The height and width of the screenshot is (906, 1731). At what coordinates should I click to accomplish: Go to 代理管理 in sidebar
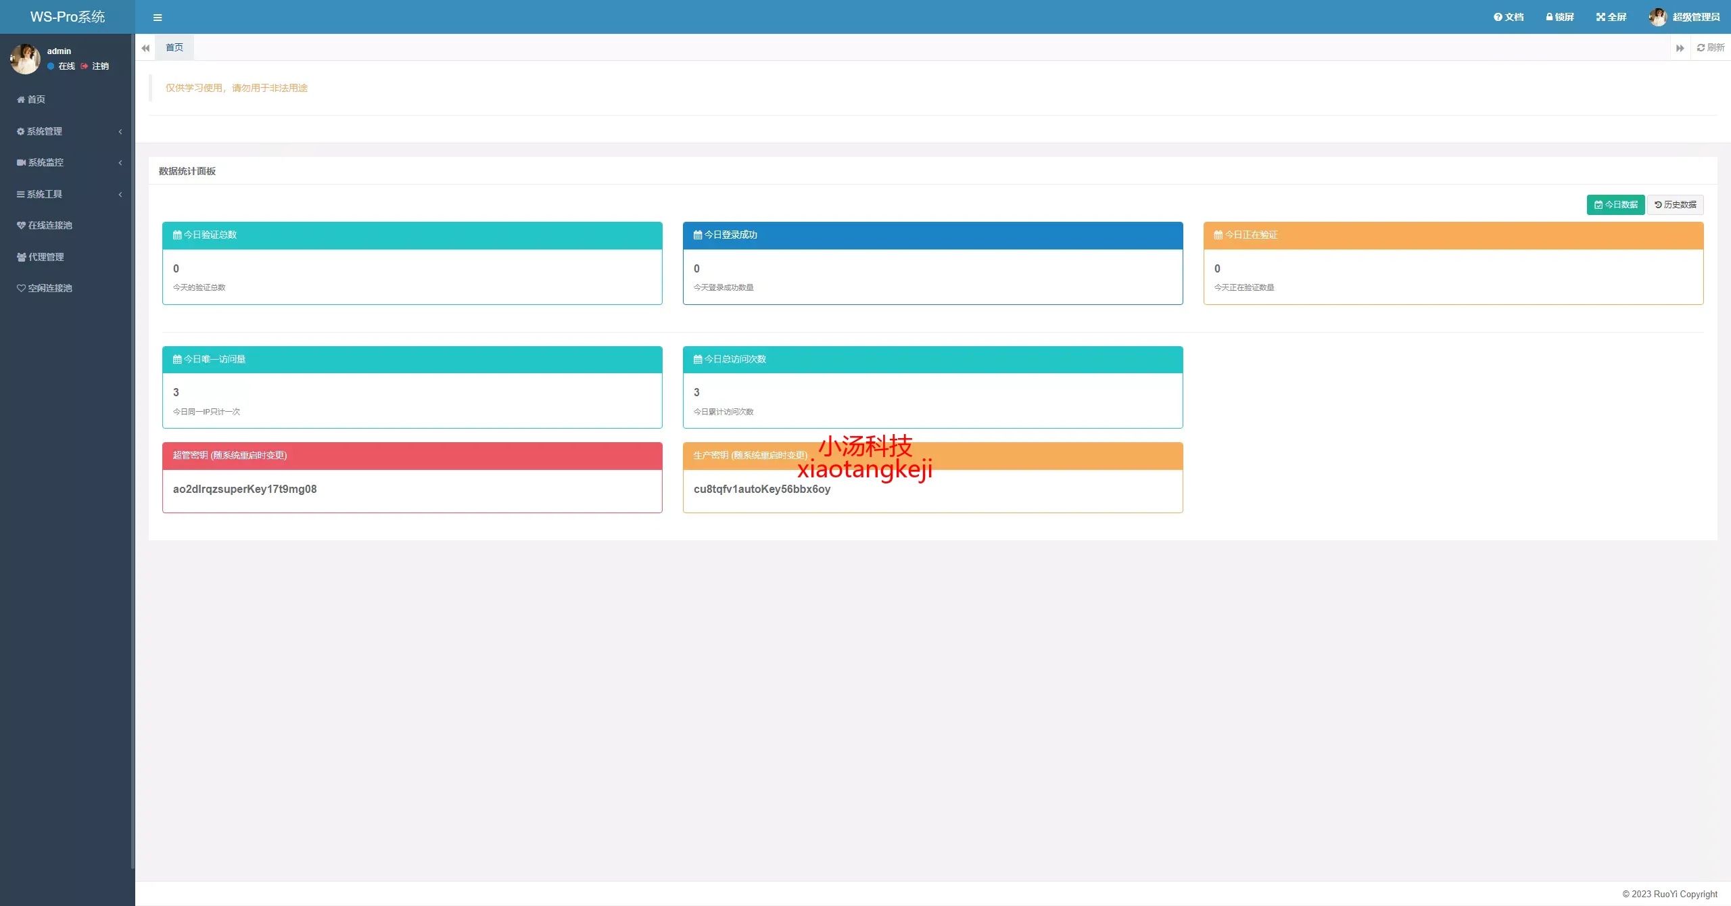tap(45, 257)
